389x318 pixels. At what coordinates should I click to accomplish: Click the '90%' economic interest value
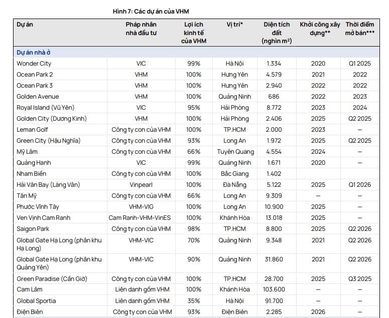194,259
